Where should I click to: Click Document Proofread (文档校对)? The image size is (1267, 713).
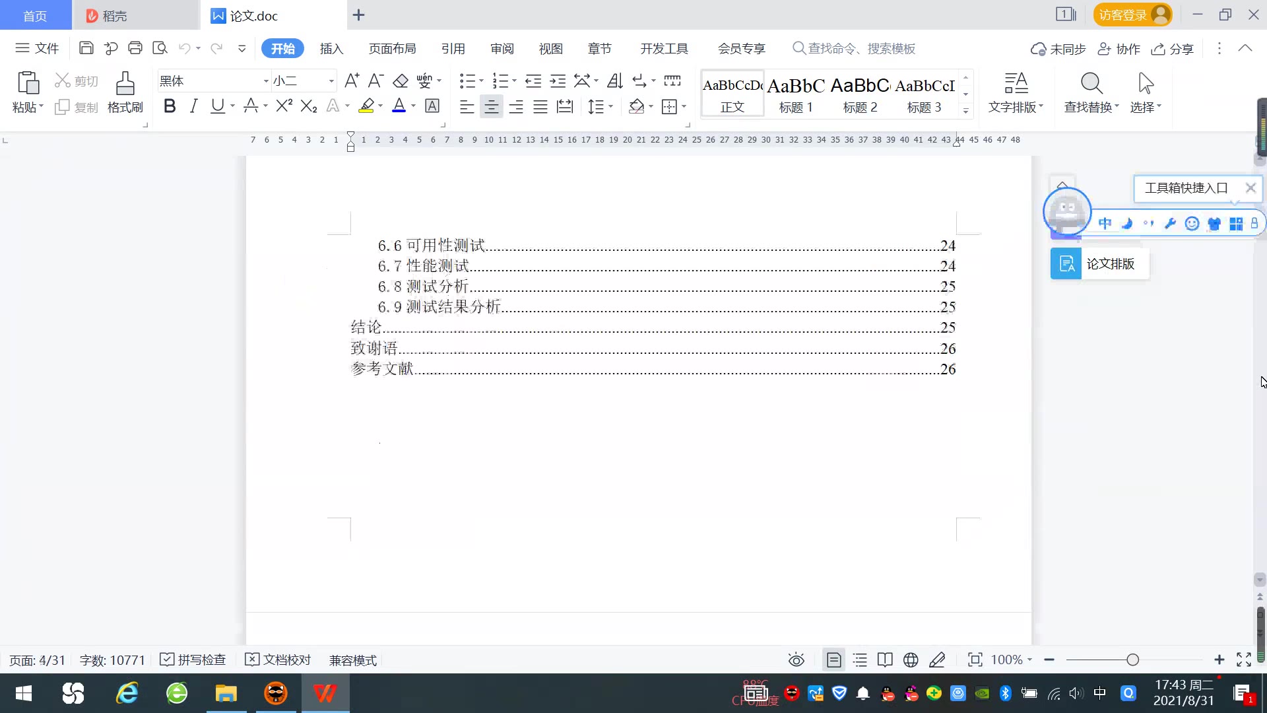point(278,660)
